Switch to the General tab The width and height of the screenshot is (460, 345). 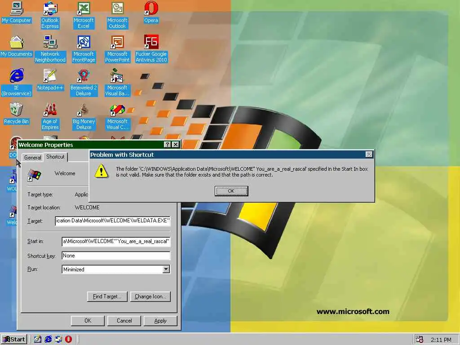click(32, 158)
